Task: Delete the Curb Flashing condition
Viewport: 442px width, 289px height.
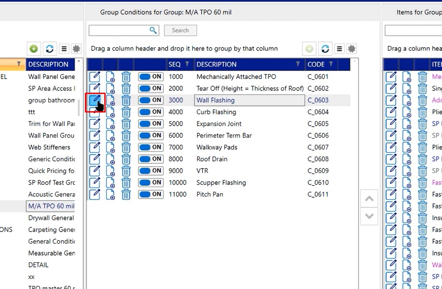Action: click(x=126, y=112)
